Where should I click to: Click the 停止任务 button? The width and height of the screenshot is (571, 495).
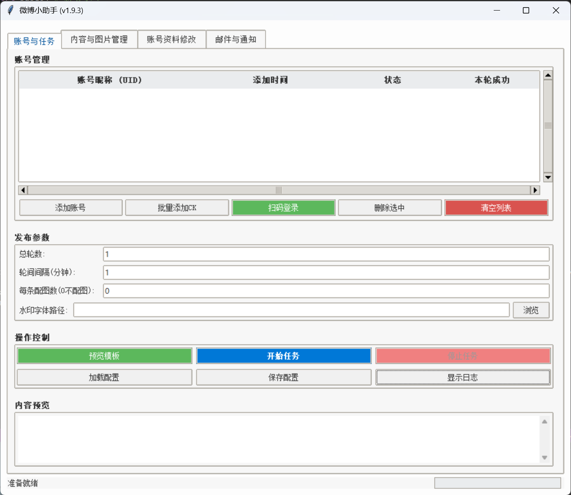tap(463, 356)
